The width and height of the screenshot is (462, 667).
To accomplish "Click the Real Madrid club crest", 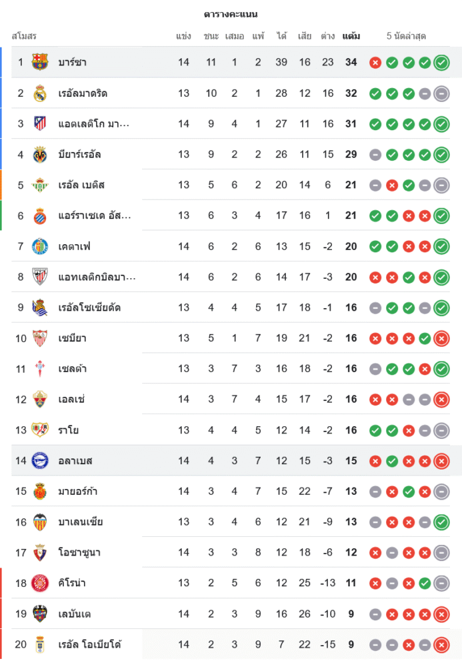I will (40, 93).
